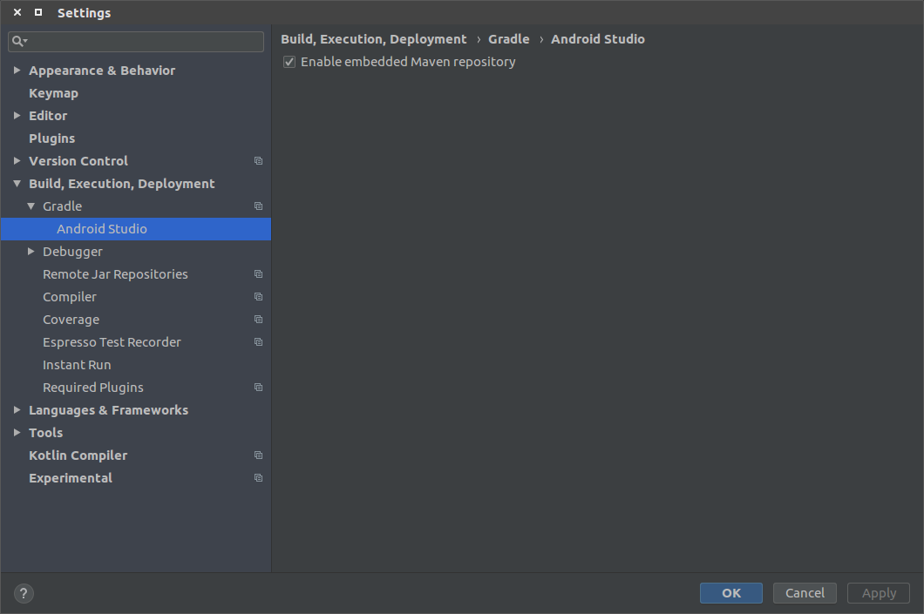The width and height of the screenshot is (924, 614).
Task: Open the Plugins settings page
Action: point(51,139)
